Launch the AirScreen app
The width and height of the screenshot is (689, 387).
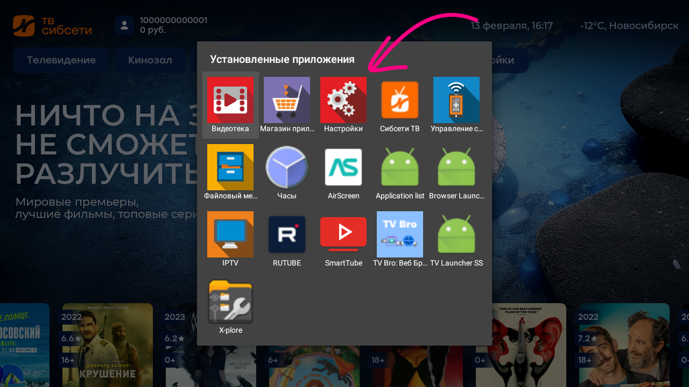pos(343,172)
